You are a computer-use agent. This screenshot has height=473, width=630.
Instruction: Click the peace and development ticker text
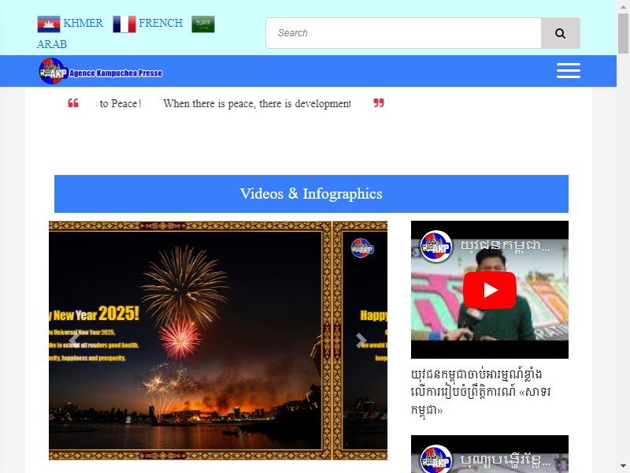point(225,103)
